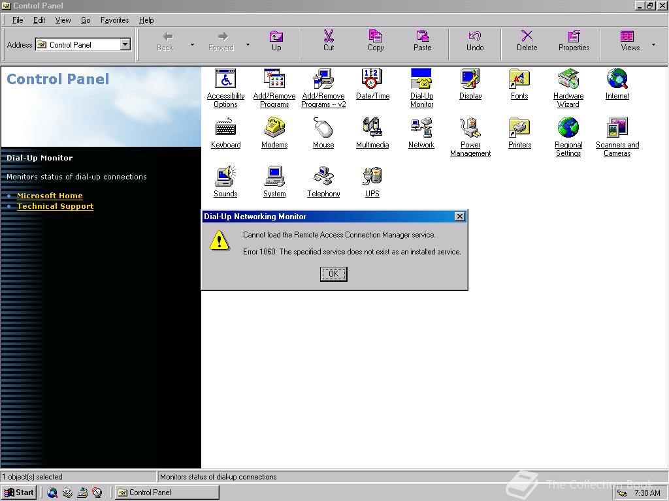
Task: Open the Forward history dropdown arrow
Action: coord(248,44)
